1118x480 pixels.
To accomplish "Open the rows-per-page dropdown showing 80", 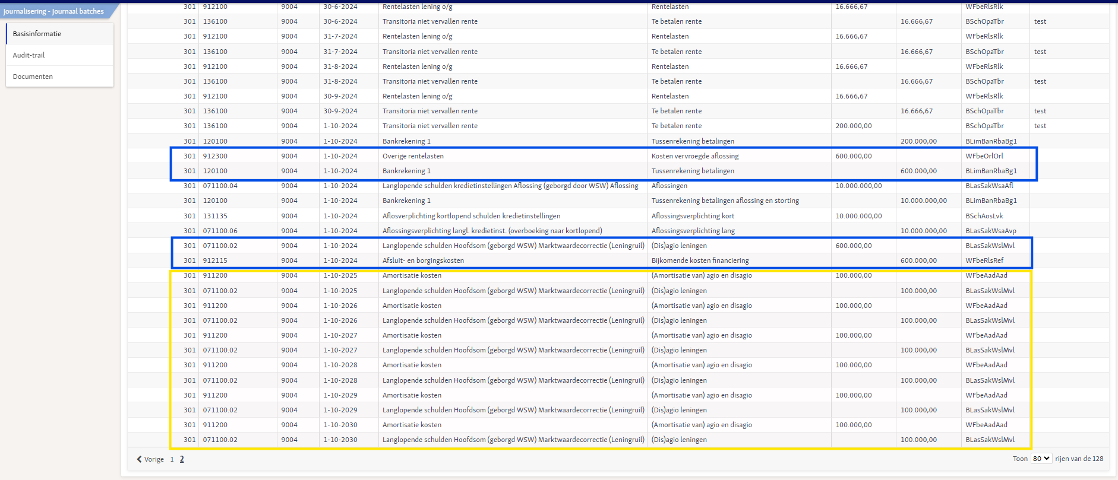I will pos(1041,459).
